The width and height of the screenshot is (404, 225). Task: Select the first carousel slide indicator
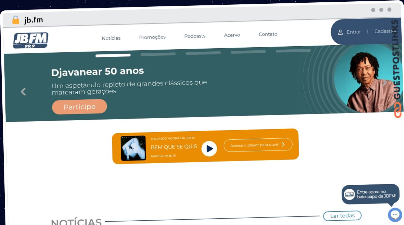113,55
